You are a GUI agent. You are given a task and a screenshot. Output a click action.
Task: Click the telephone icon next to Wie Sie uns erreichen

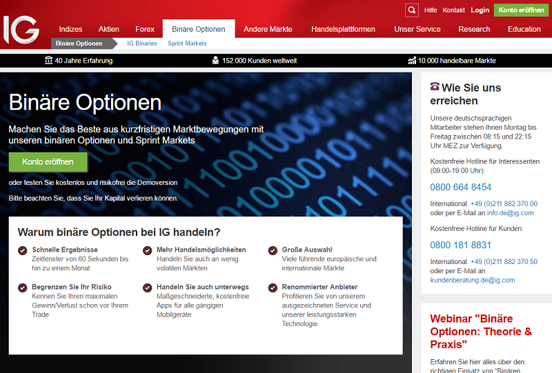coord(435,86)
